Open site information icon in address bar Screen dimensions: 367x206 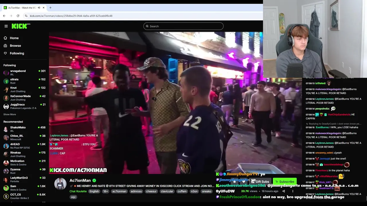(26, 16)
